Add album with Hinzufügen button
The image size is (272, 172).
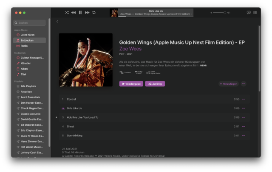point(229,84)
